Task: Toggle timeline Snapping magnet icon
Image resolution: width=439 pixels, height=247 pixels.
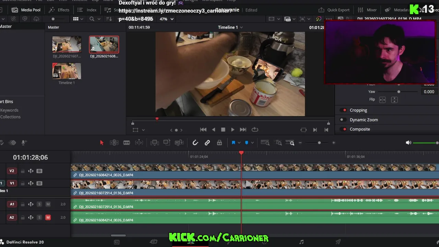Action: pos(195,143)
